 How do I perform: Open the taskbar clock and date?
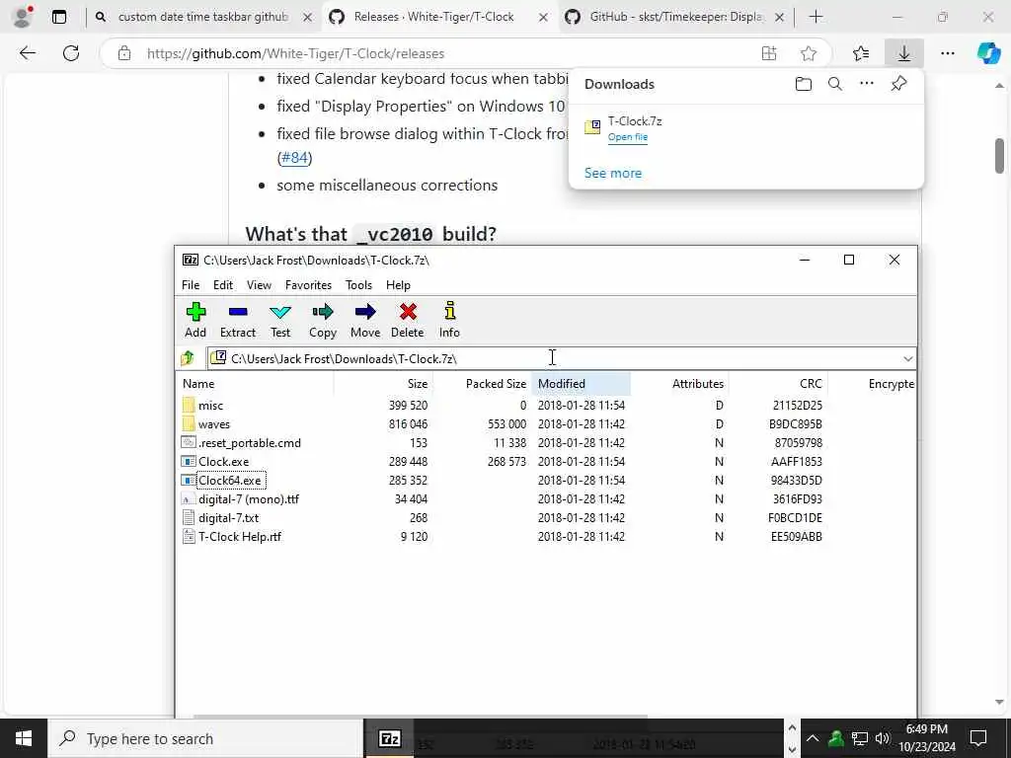(x=926, y=738)
